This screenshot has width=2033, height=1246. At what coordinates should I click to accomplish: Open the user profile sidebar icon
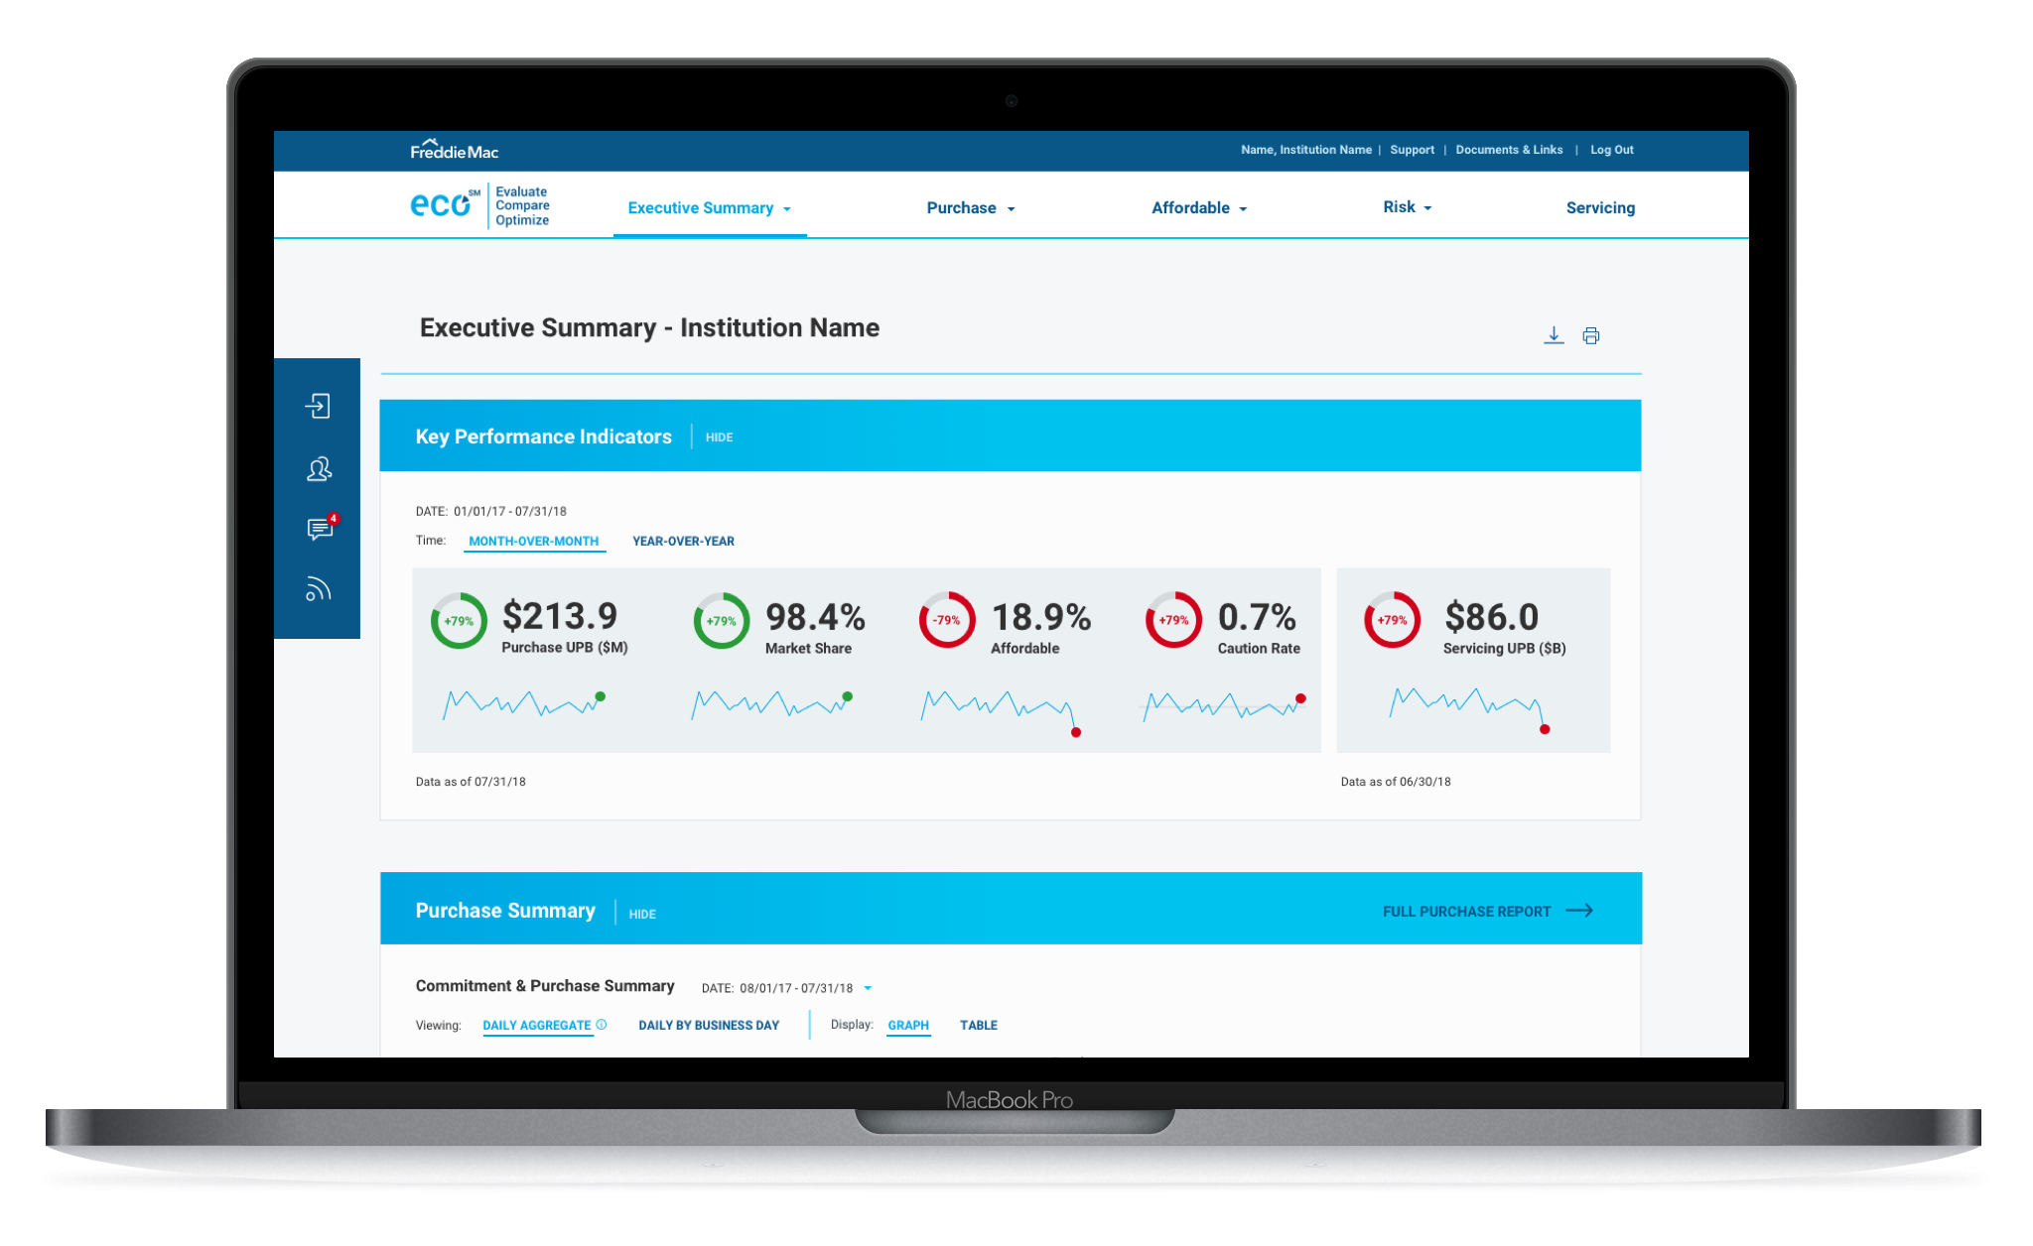[x=319, y=468]
